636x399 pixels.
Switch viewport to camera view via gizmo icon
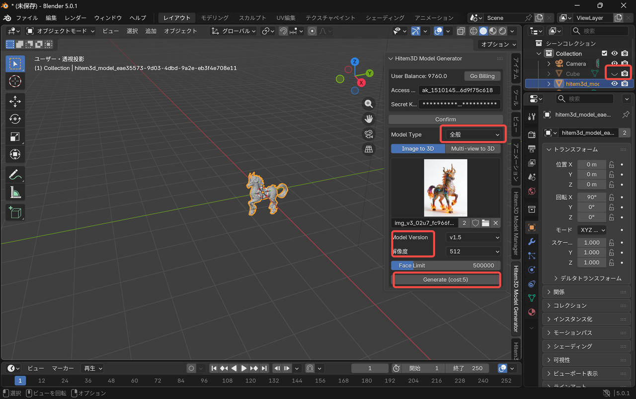(368, 134)
